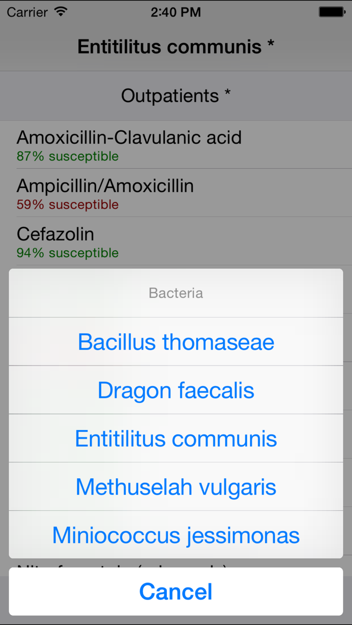Select Methuselah vulgaris from the bacteria list

[175, 486]
